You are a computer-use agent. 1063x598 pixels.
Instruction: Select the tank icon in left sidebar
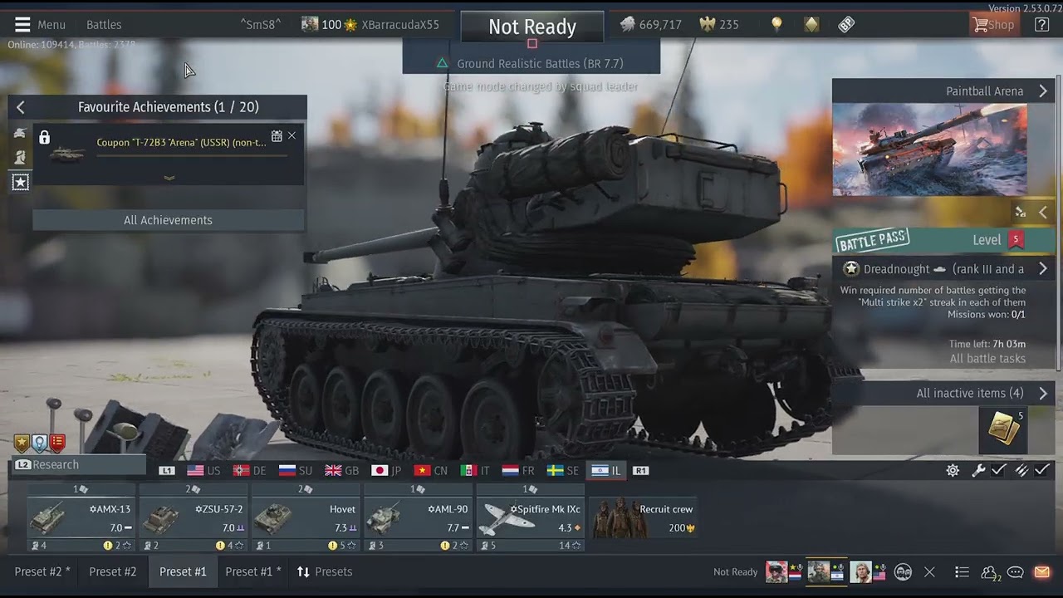click(x=20, y=133)
